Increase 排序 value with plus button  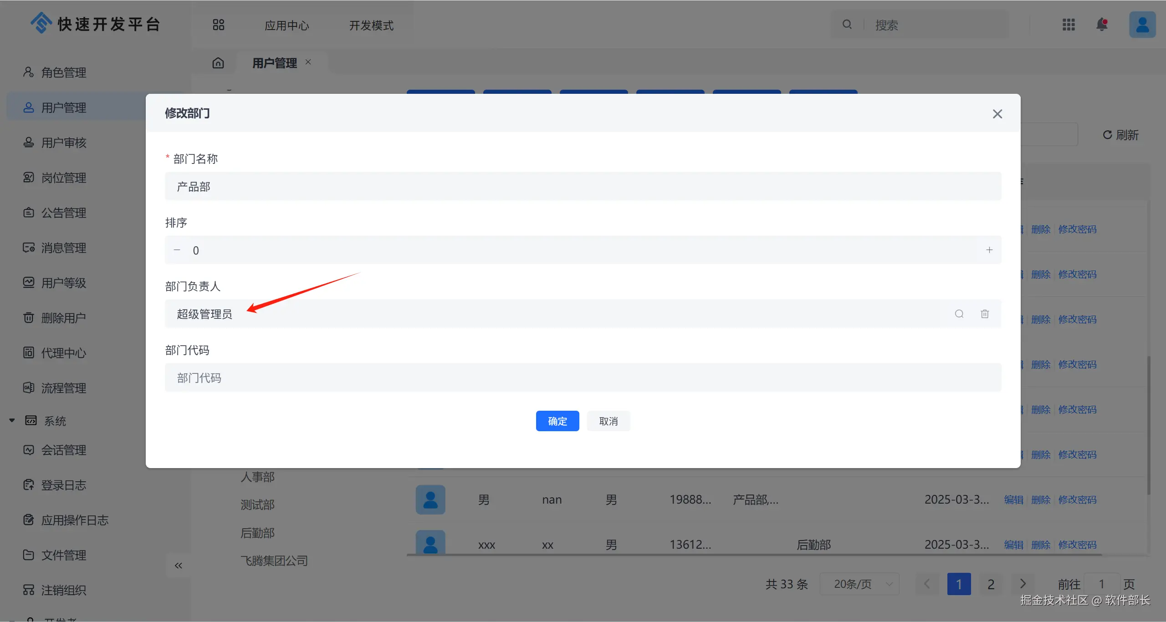coord(989,250)
